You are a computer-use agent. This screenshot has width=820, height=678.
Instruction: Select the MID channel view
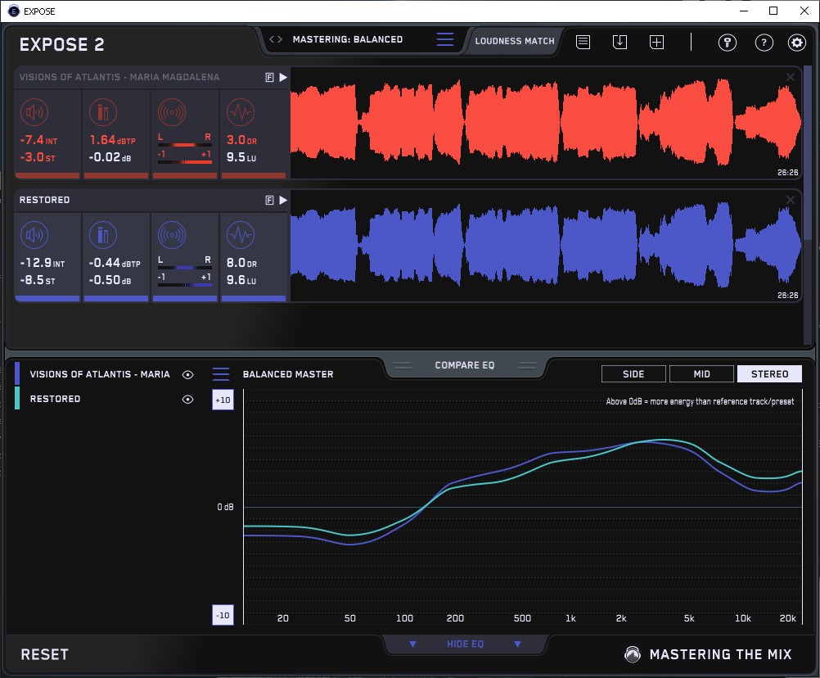coord(701,374)
